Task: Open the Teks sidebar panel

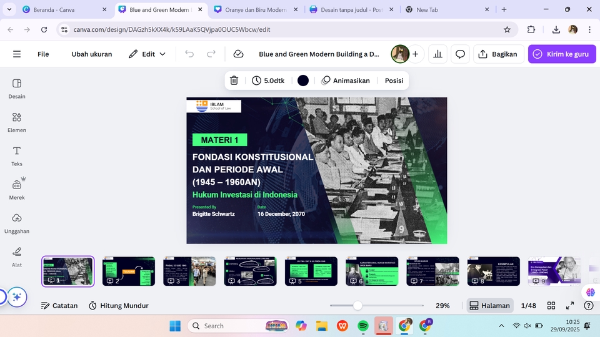Action: point(17,156)
